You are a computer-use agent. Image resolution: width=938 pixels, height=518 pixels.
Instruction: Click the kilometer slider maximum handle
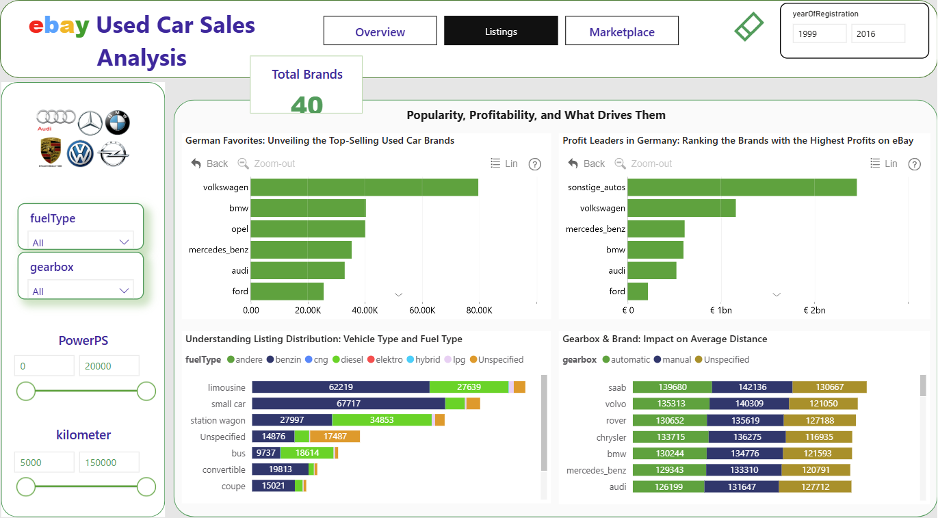[146, 487]
